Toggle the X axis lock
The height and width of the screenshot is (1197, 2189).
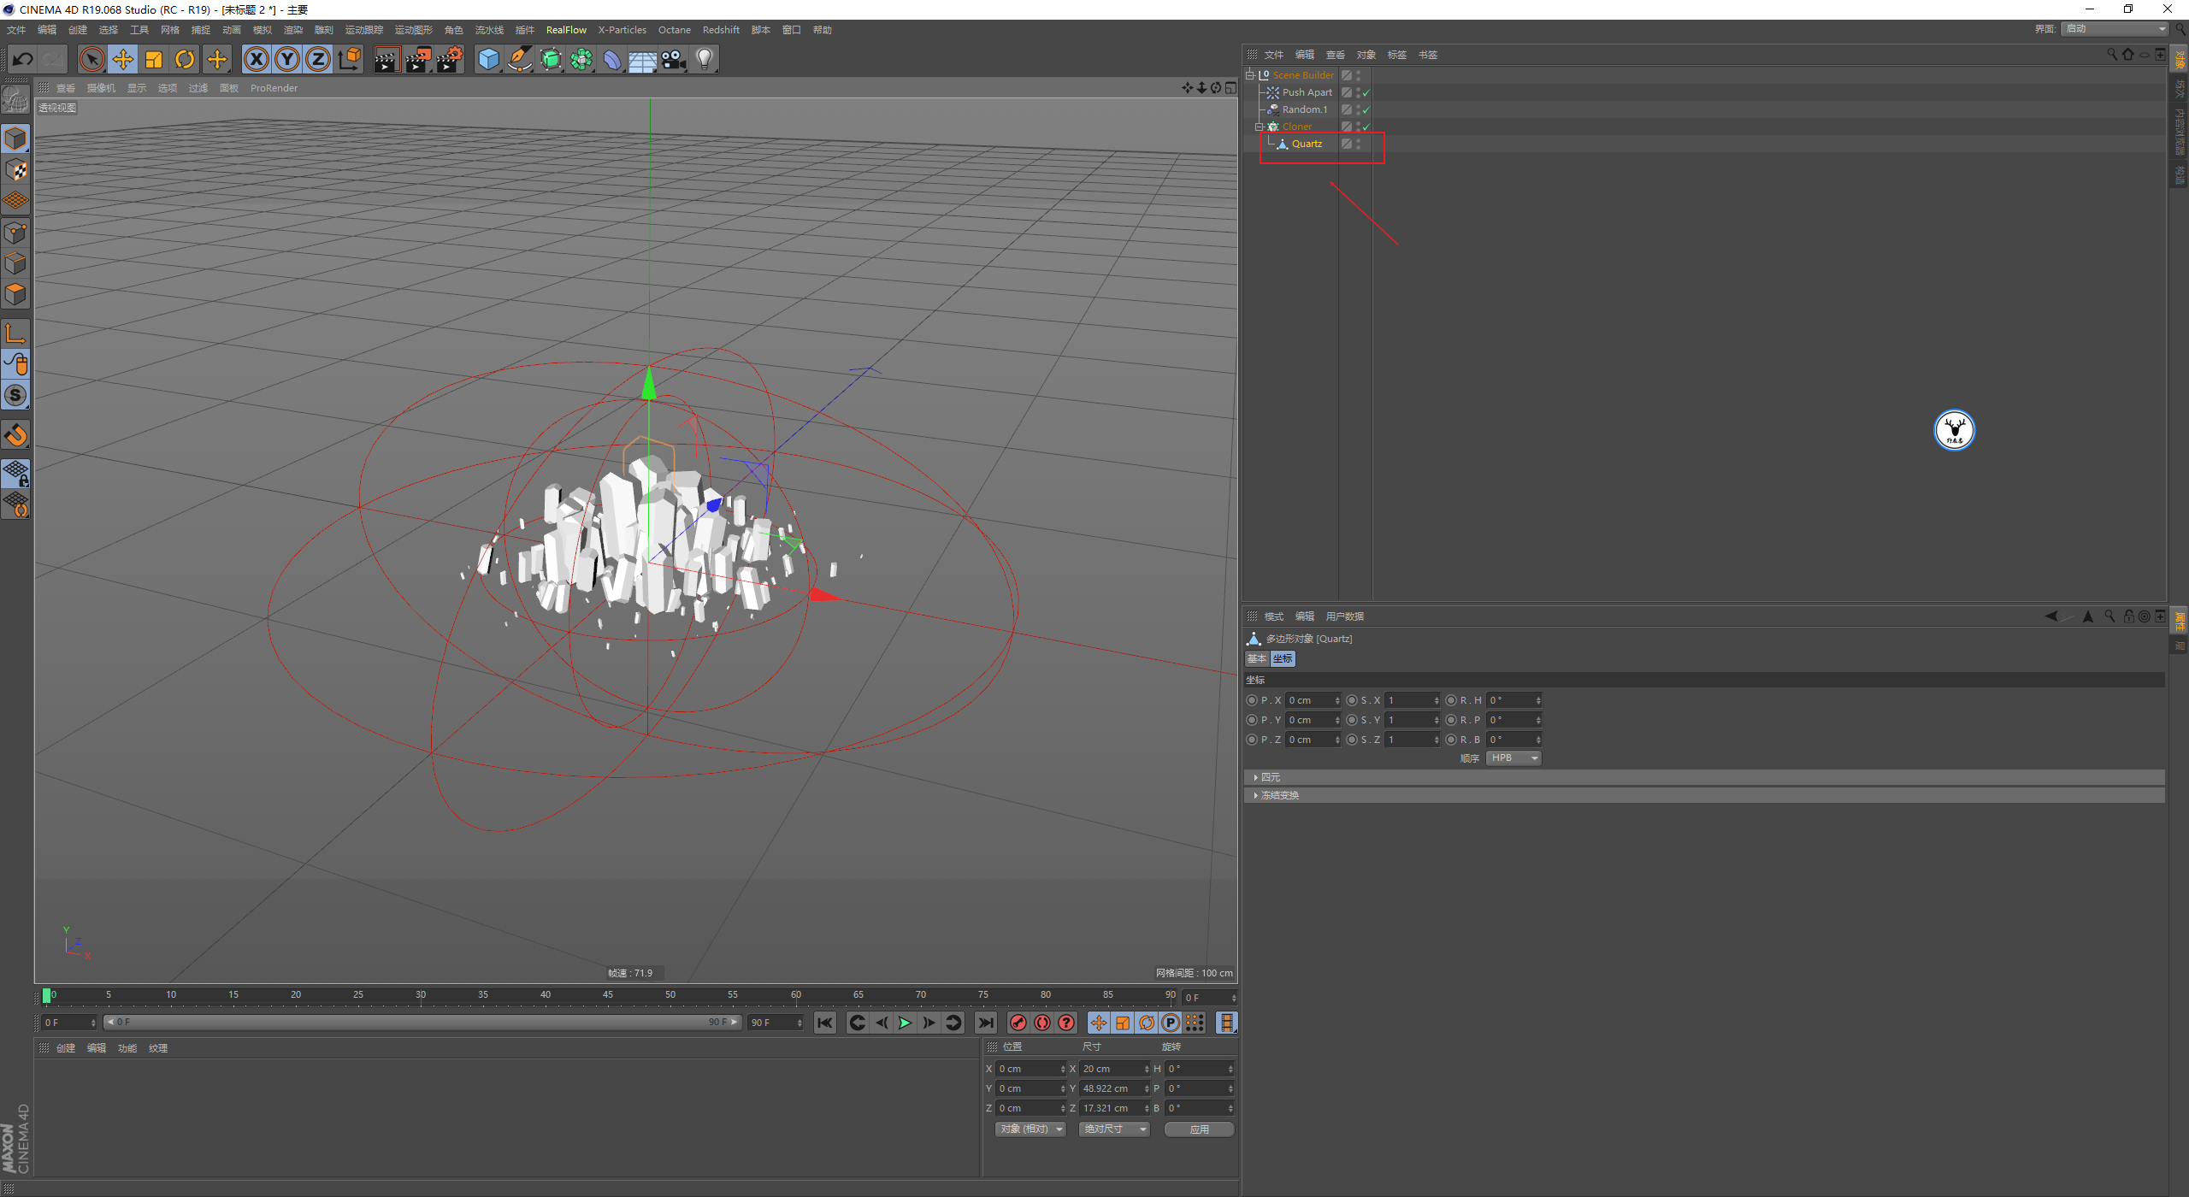tap(256, 59)
